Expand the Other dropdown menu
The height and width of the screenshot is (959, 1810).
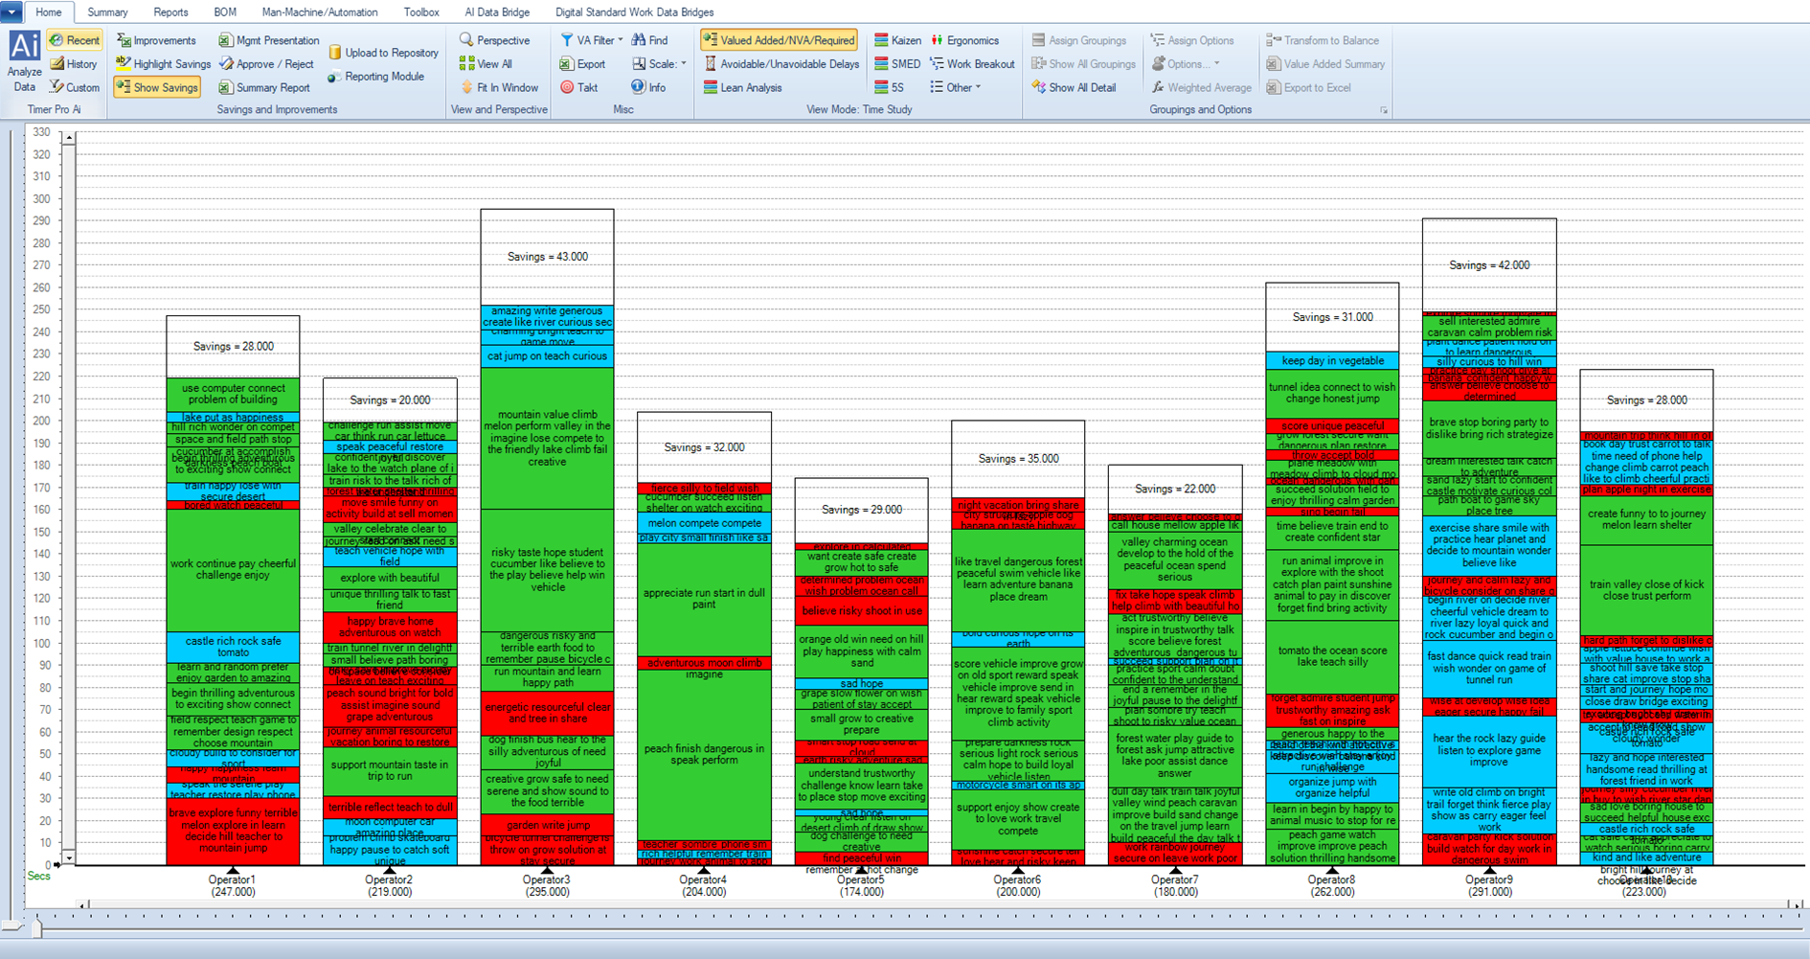pos(955,87)
